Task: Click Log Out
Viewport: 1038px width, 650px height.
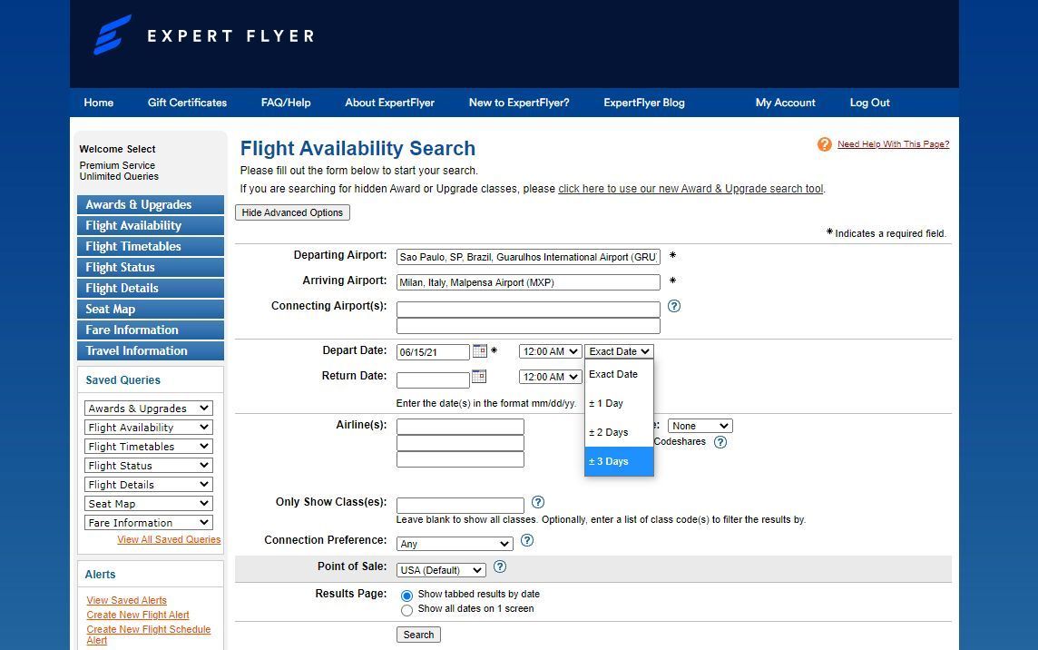Action: coord(870,103)
